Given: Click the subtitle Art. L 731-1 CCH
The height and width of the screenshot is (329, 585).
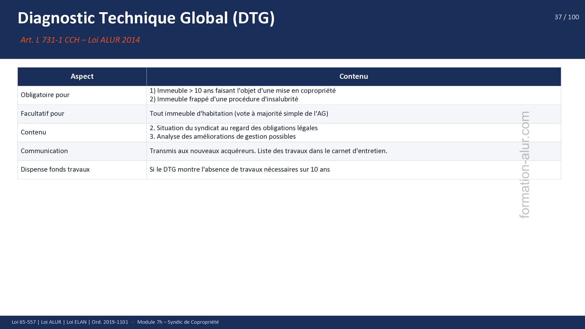Looking at the screenshot, I should [x=80, y=40].
